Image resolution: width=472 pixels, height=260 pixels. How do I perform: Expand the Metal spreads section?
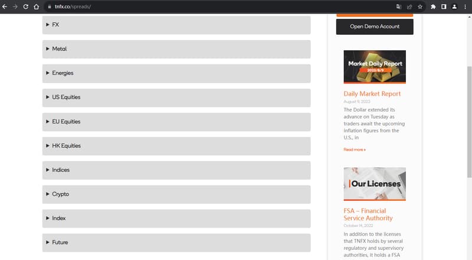[x=176, y=49]
